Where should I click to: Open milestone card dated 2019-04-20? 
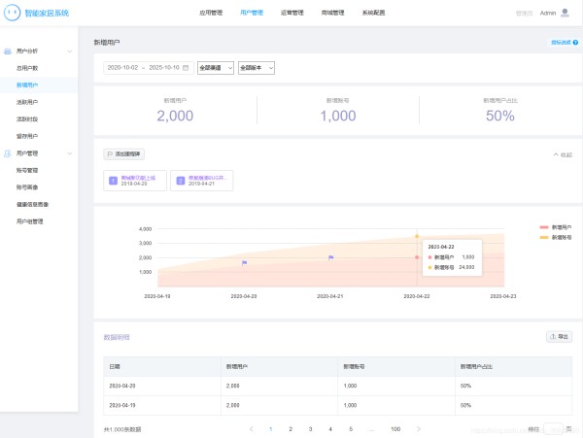tap(135, 181)
